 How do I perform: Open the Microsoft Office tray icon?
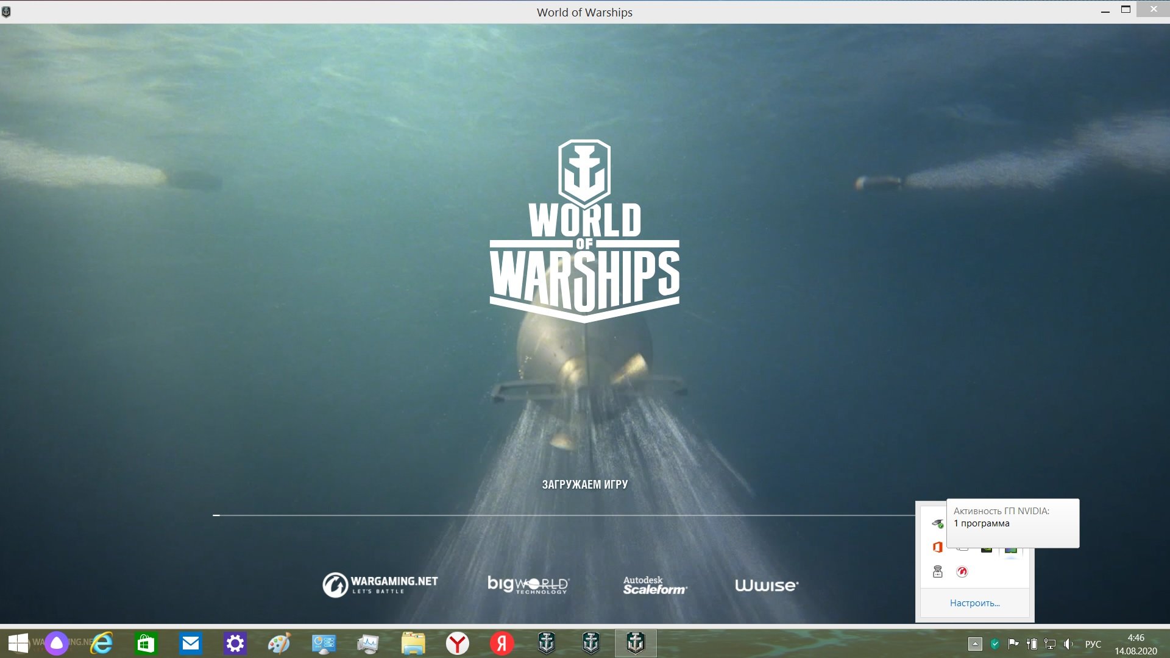938,547
